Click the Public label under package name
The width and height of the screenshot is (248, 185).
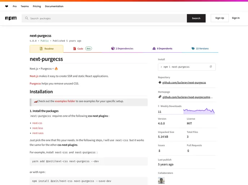click(x=45, y=41)
